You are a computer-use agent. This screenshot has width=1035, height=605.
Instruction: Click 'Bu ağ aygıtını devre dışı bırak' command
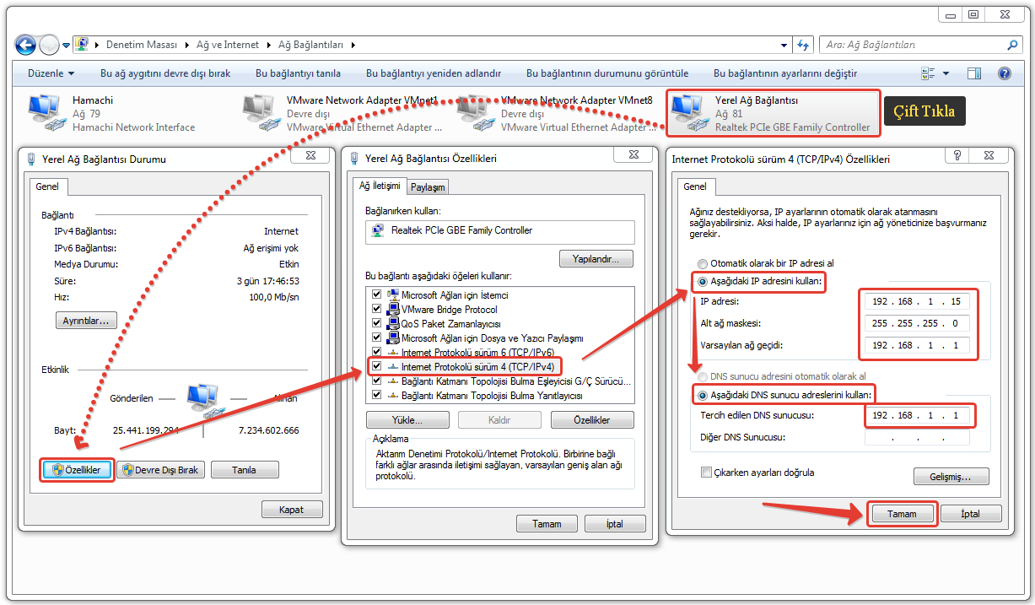tap(165, 73)
